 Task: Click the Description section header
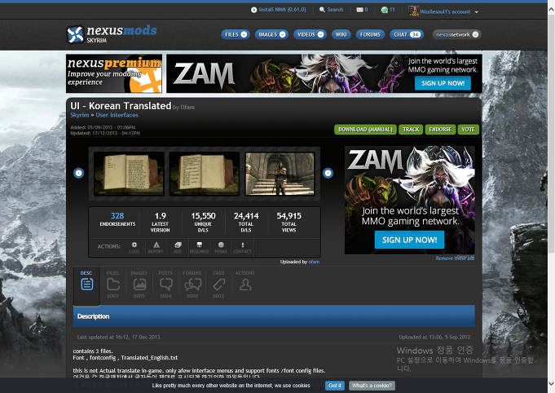(x=274, y=316)
